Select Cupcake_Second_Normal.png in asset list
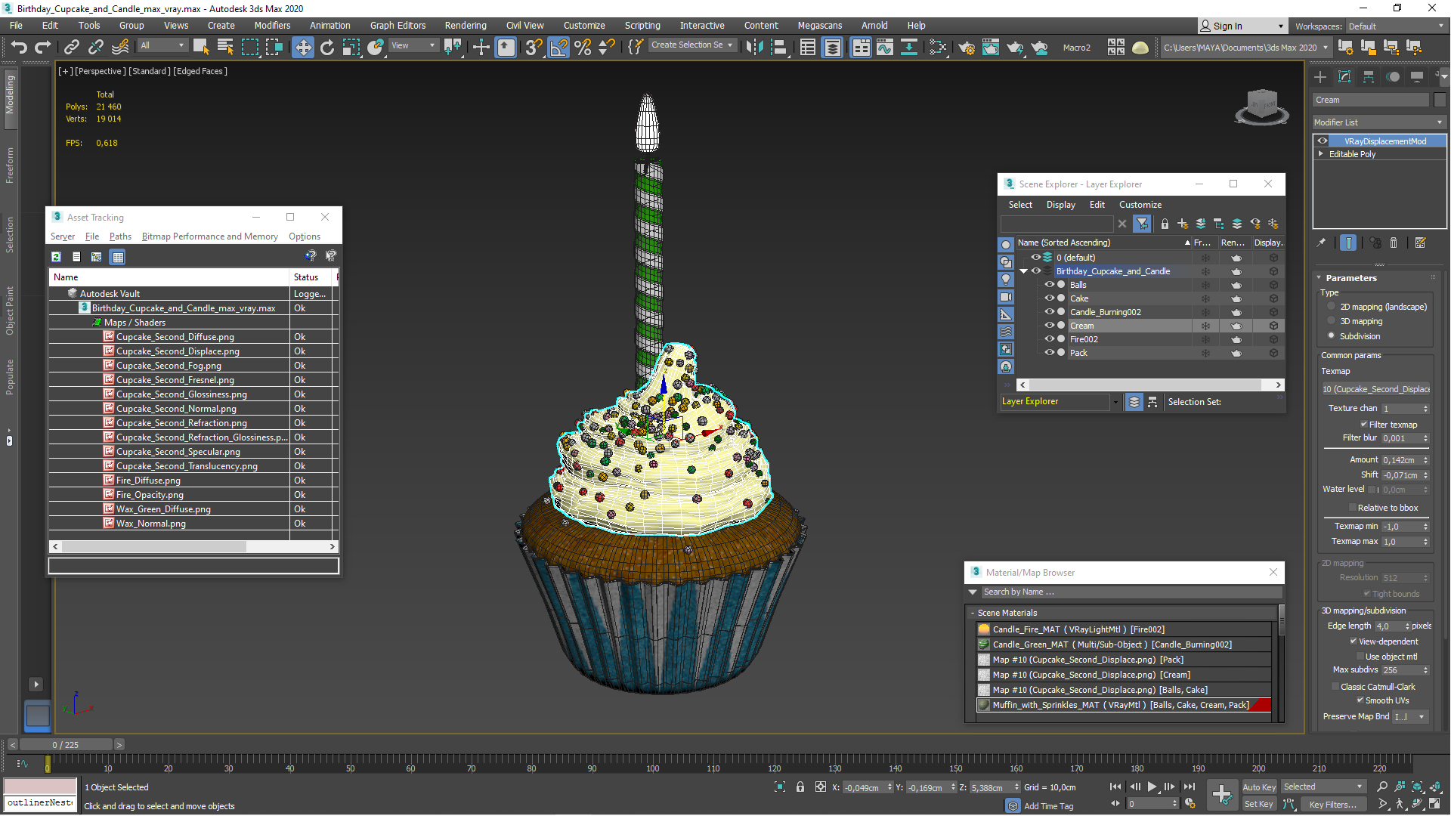The width and height of the screenshot is (1451, 816). 176,409
